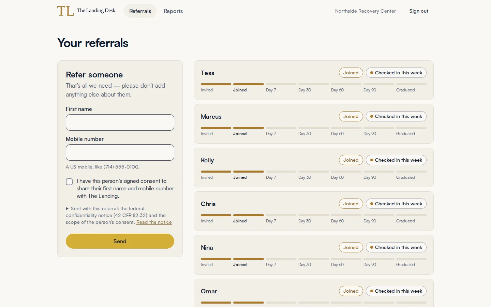491x307 pixels.
Task: Click Tess's Checked in this week badge
Action: point(396,73)
